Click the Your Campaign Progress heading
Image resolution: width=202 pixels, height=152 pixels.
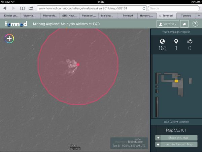click(176, 32)
